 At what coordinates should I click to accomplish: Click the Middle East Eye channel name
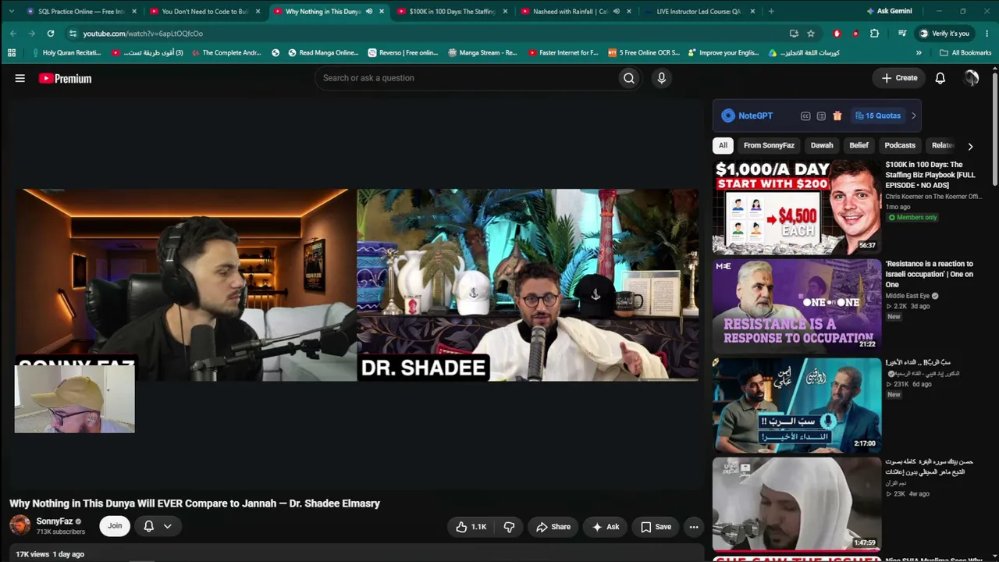point(907,296)
